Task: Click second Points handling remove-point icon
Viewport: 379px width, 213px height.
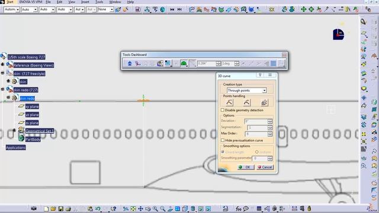Action: pyautogui.click(x=246, y=102)
